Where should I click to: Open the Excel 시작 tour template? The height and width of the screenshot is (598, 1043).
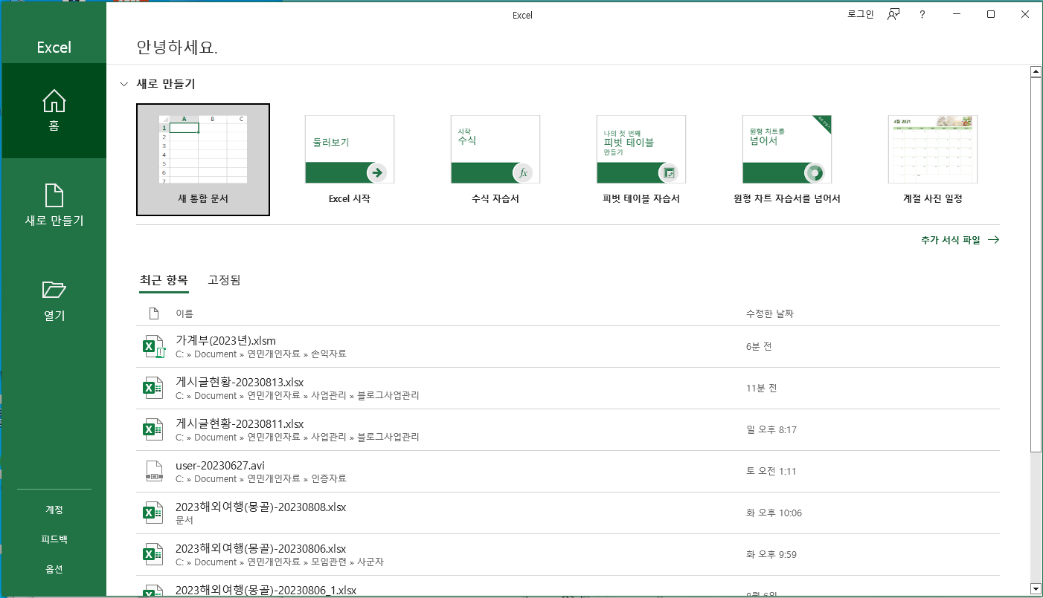click(x=349, y=160)
